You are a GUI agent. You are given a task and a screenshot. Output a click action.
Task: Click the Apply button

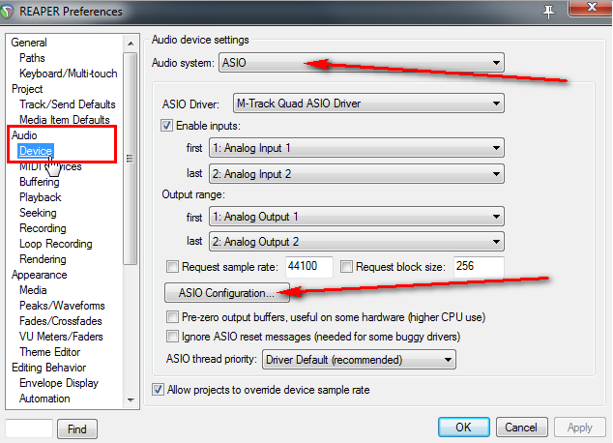[x=579, y=428]
